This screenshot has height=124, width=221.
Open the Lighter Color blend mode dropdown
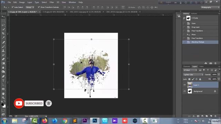pyautogui.click(x=193, y=74)
